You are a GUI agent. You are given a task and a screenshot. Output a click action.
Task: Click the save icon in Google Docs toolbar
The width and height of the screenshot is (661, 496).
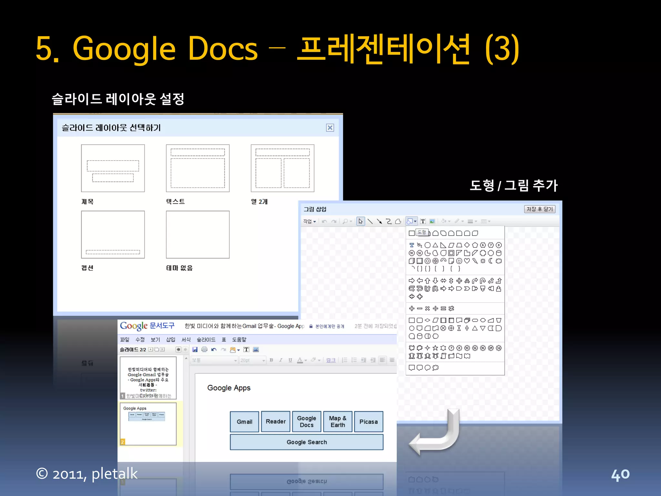195,349
